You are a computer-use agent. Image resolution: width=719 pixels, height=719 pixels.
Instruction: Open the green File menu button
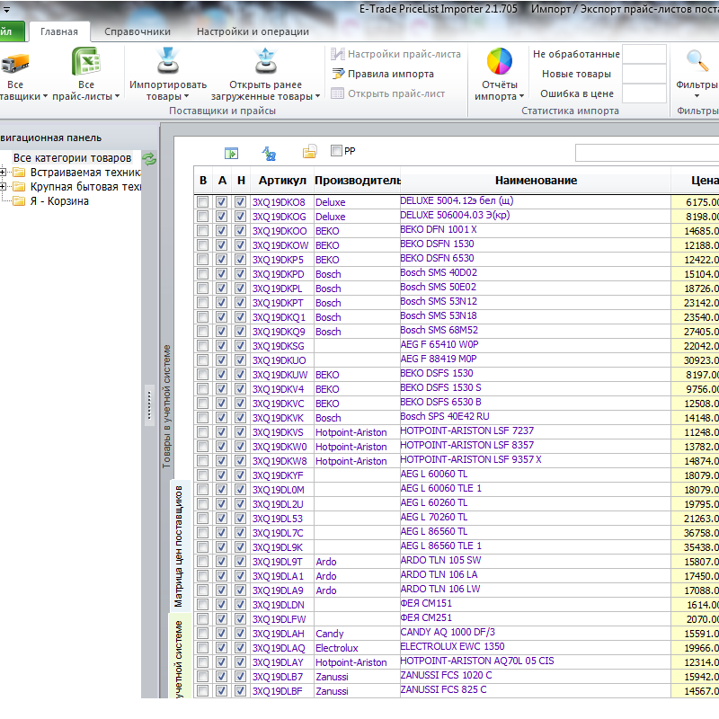pos(12,31)
